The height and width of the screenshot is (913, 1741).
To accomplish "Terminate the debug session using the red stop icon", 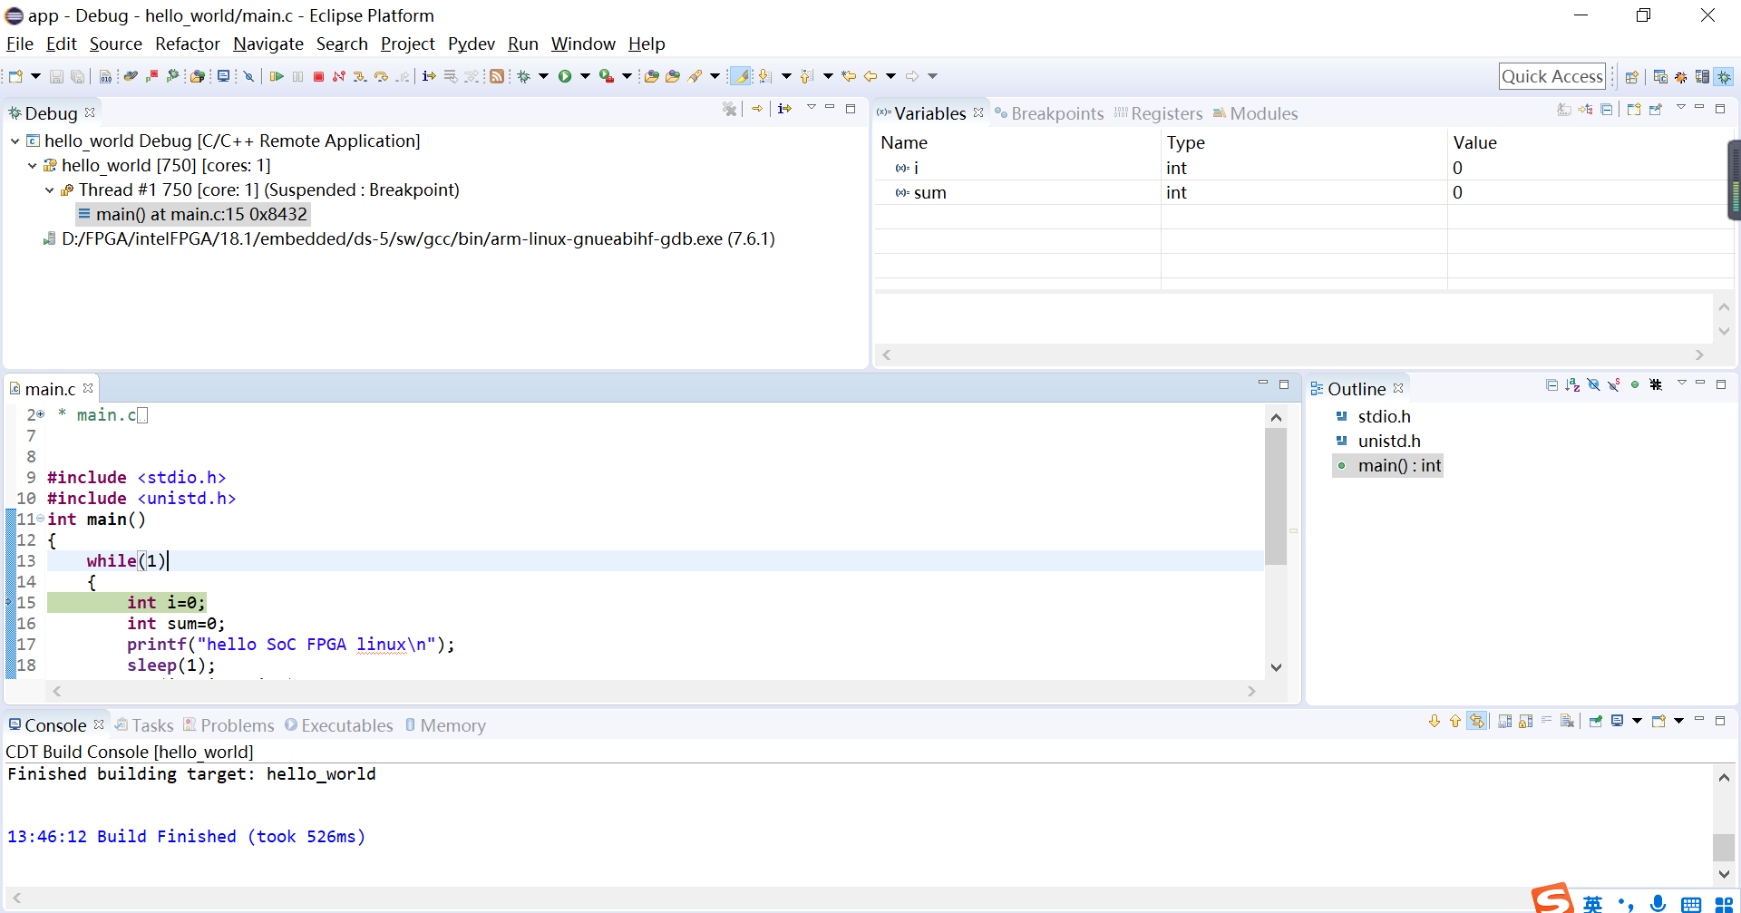I will click(x=318, y=76).
